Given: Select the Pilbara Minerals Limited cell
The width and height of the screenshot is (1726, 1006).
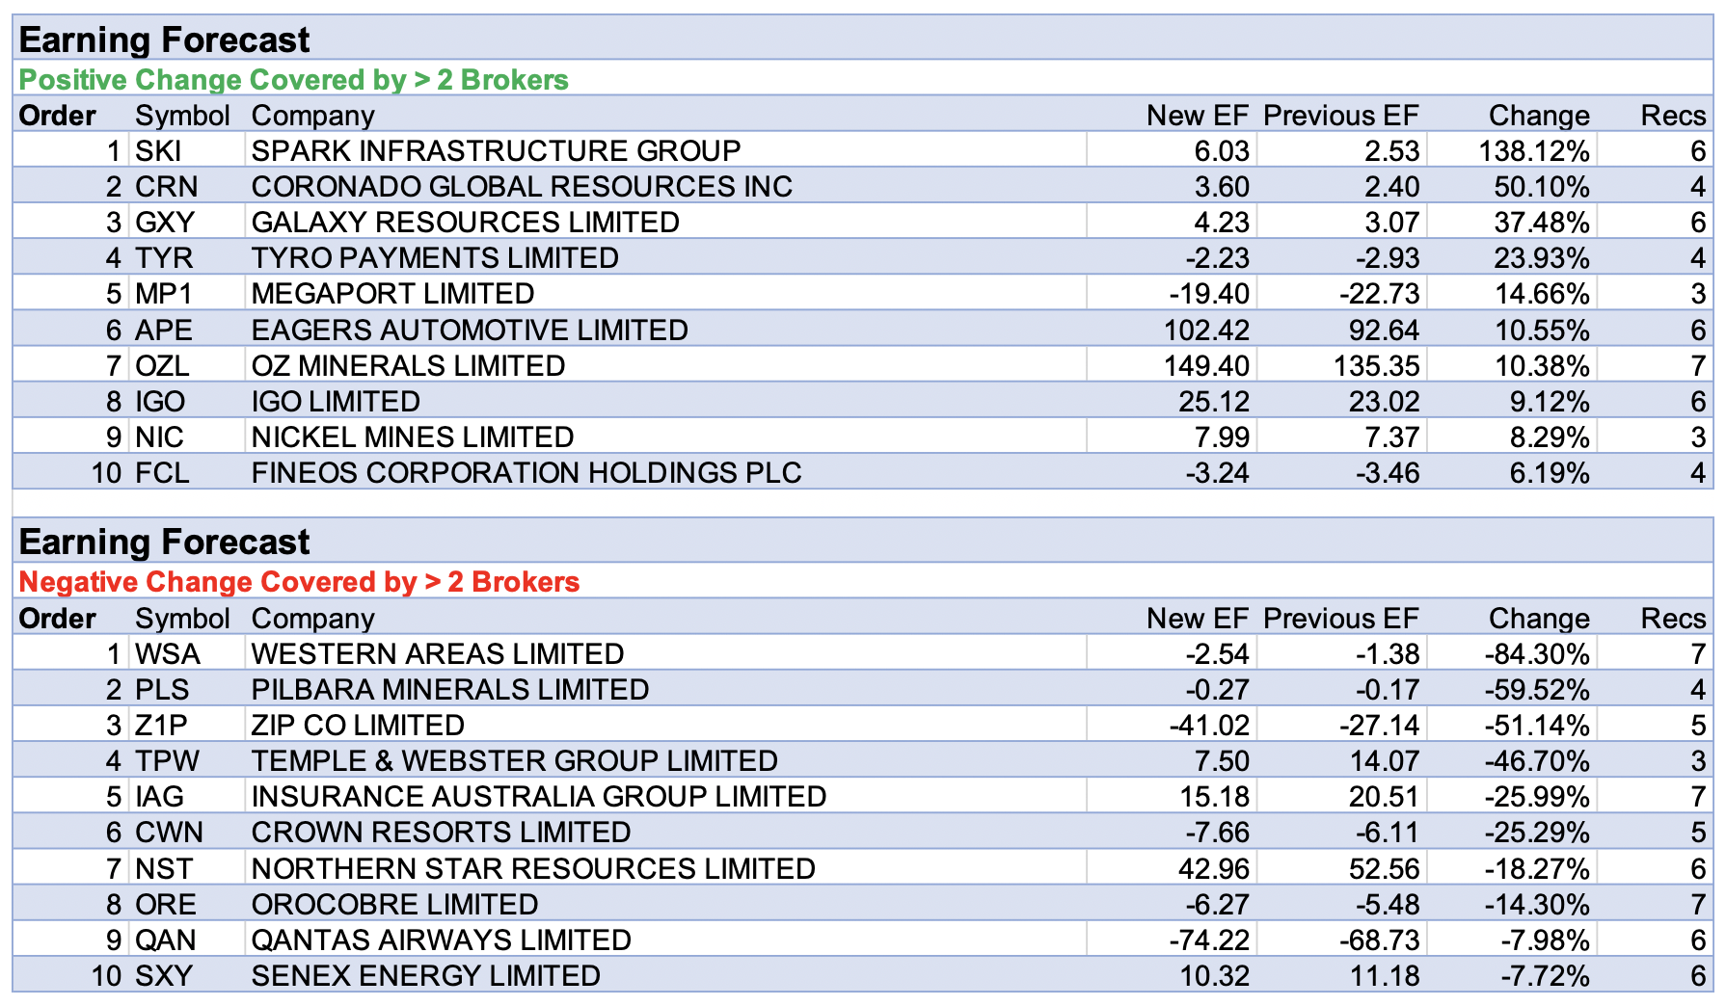Looking at the screenshot, I should pos(449,690).
